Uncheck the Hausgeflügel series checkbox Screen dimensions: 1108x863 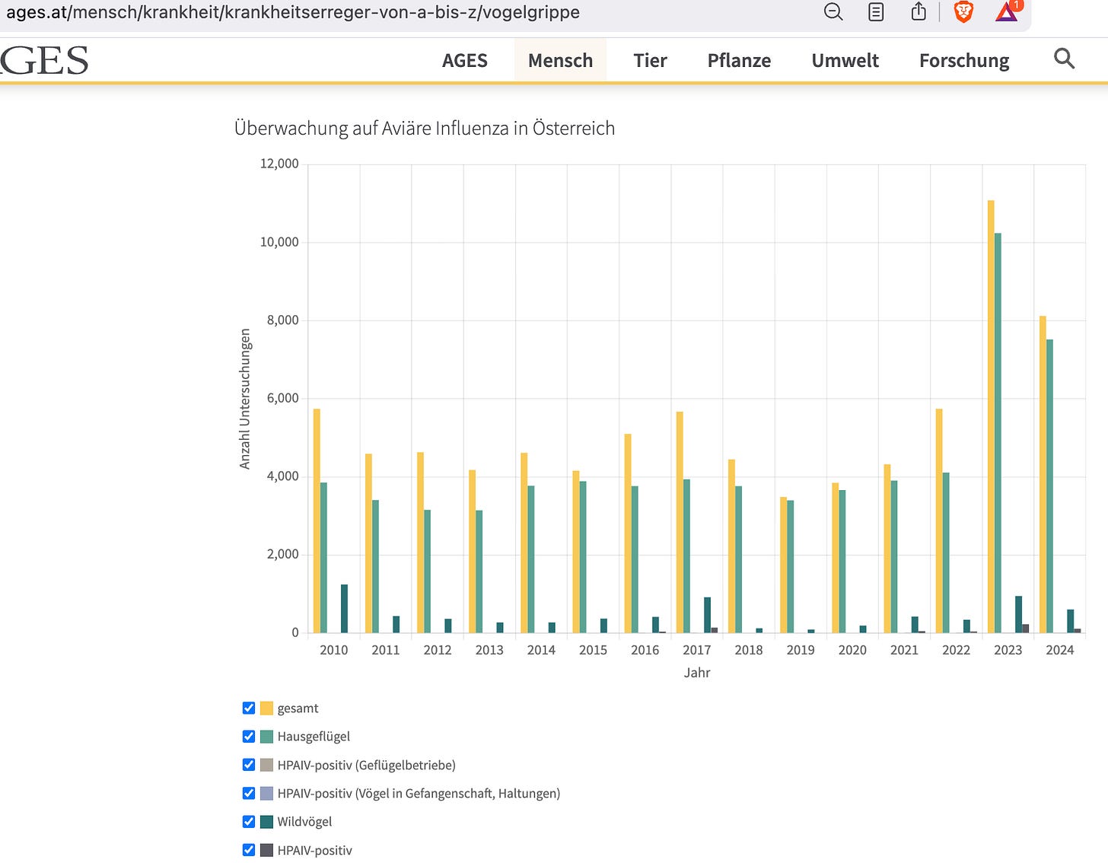point(248,736)
